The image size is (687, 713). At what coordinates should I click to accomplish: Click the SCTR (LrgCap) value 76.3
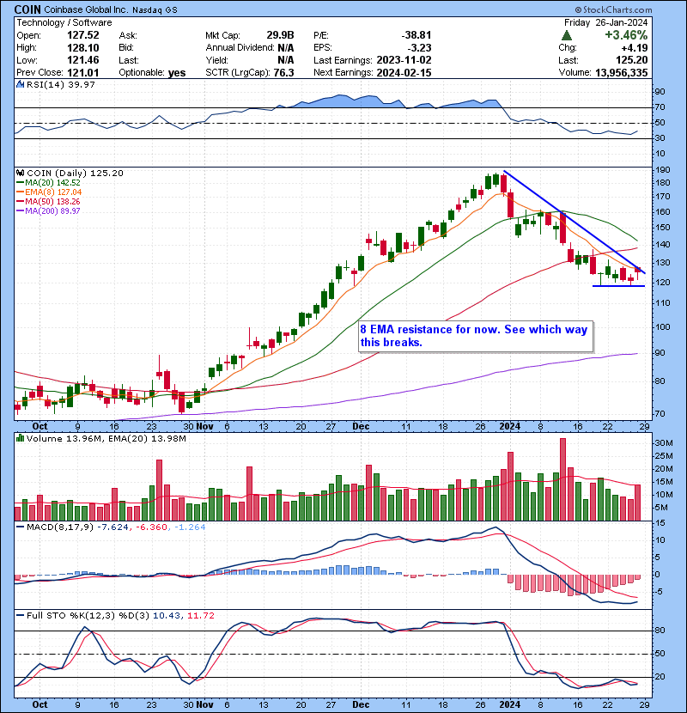coord(283,73)
